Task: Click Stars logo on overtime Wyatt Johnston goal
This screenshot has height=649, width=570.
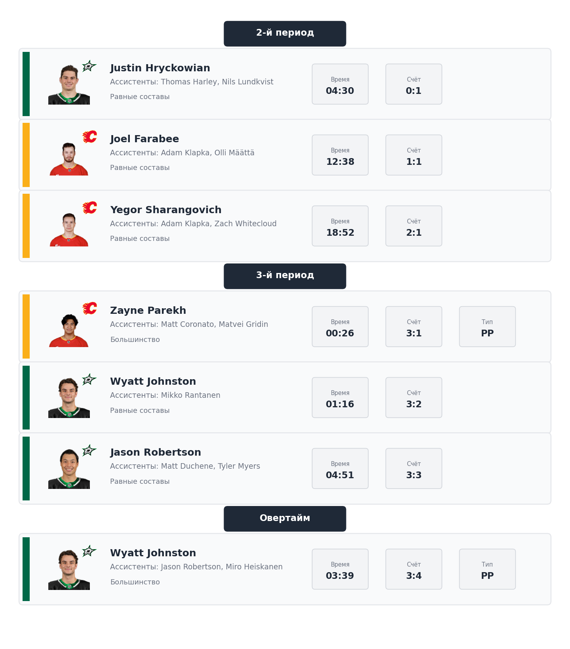Action: 89,551
